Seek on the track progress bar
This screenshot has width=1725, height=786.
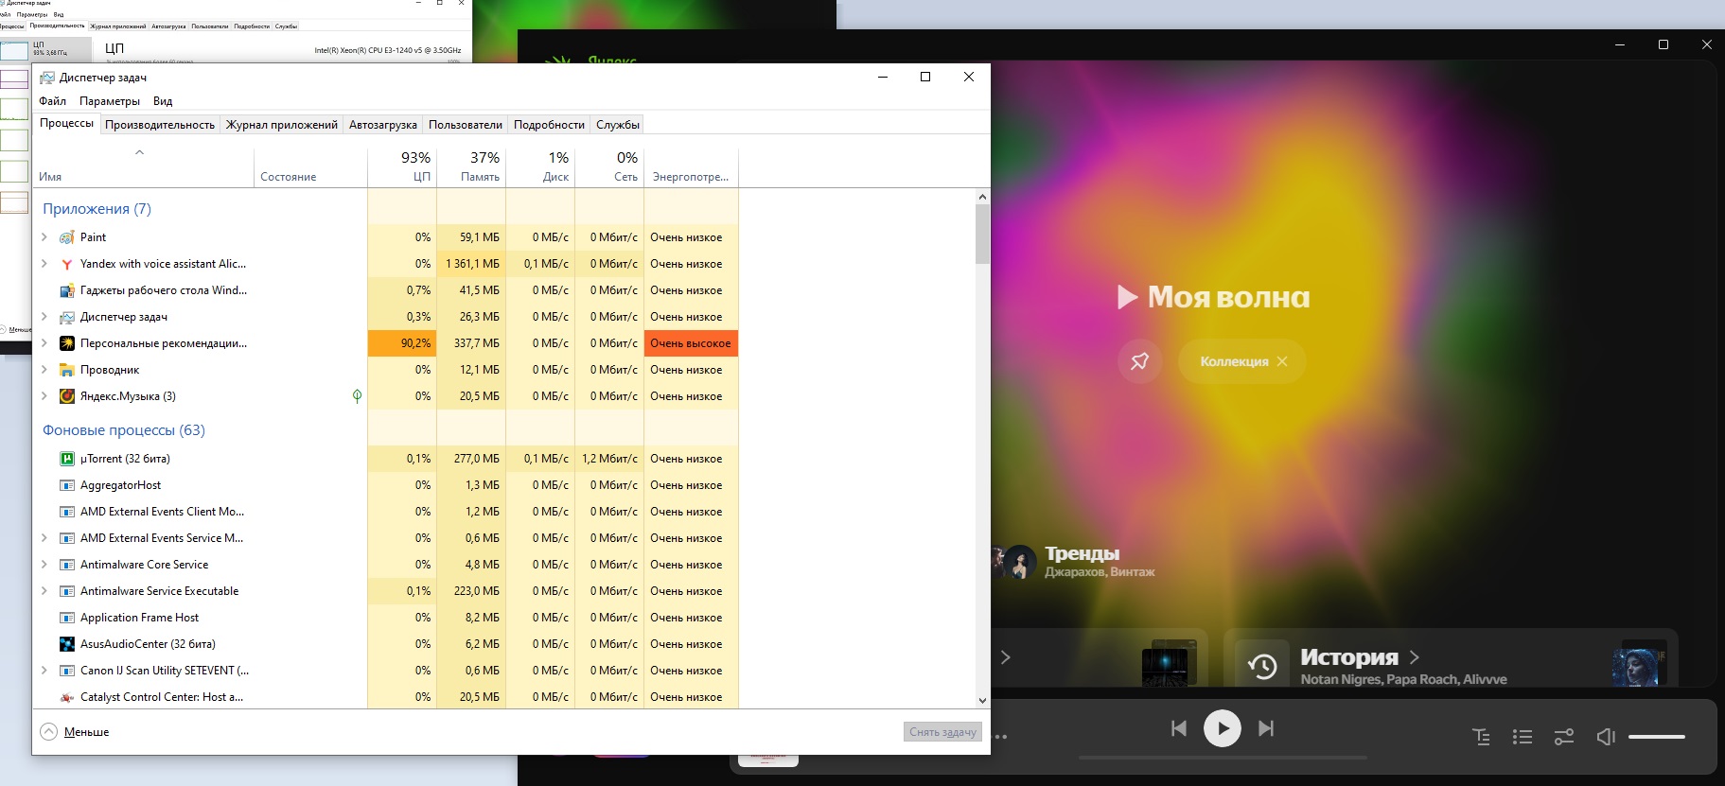tap(1223, 758)
